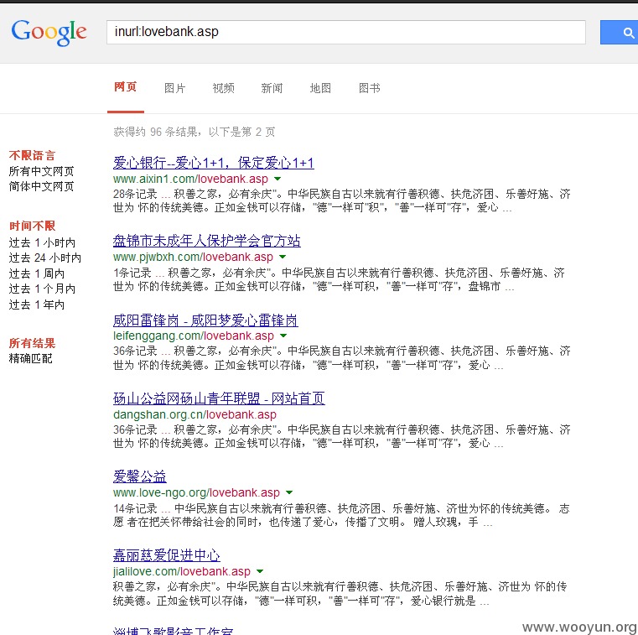Filter by 简体中文网页
Viewport: 638px width, 635px height.
click(42, 186)
